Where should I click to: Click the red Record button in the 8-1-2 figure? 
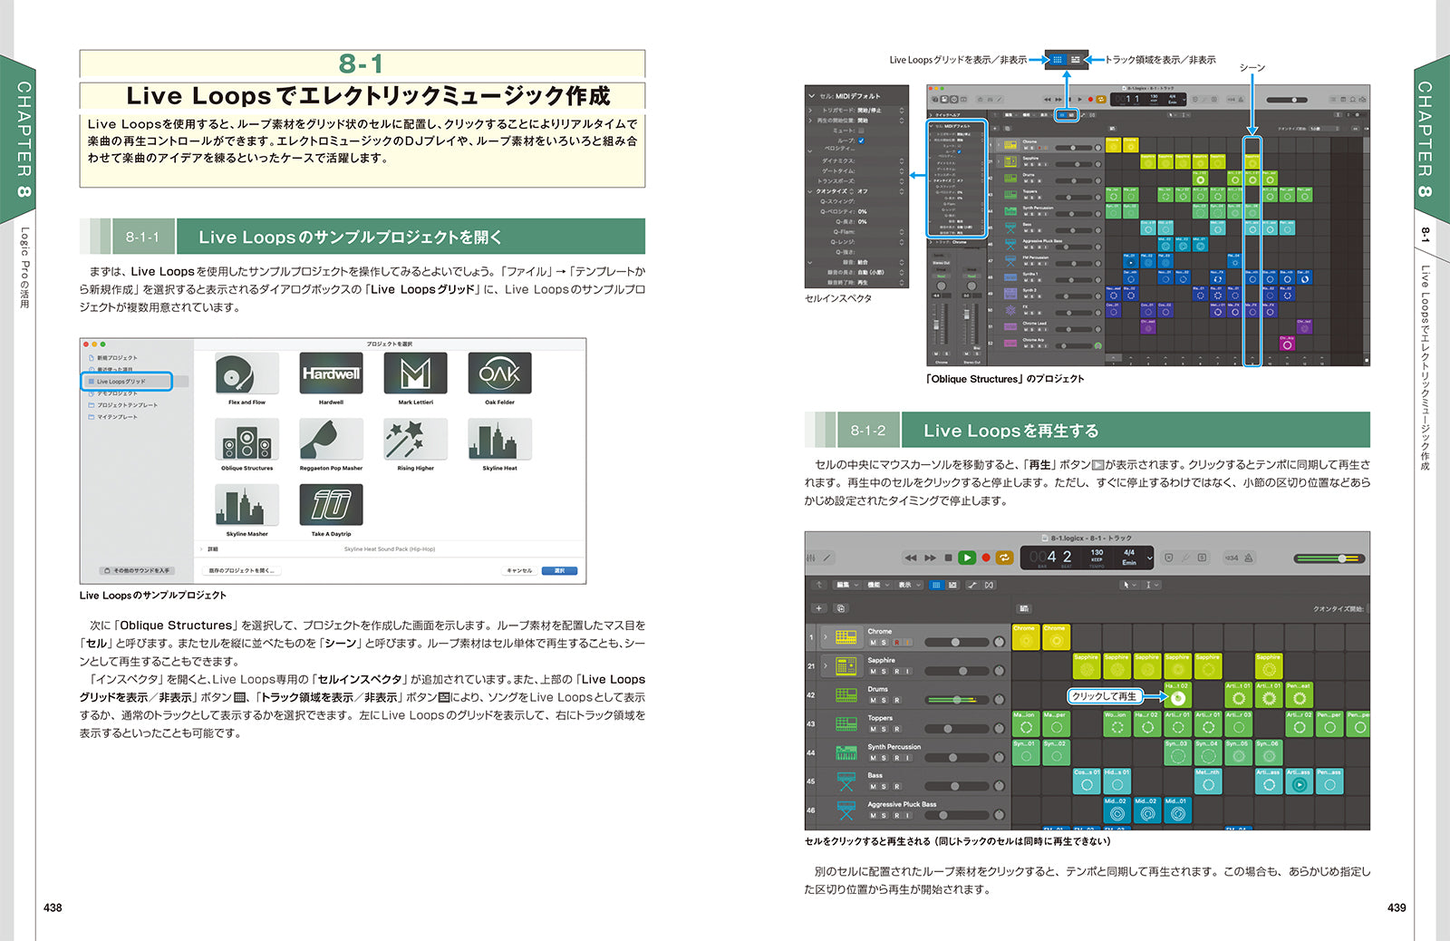[986, 558]
